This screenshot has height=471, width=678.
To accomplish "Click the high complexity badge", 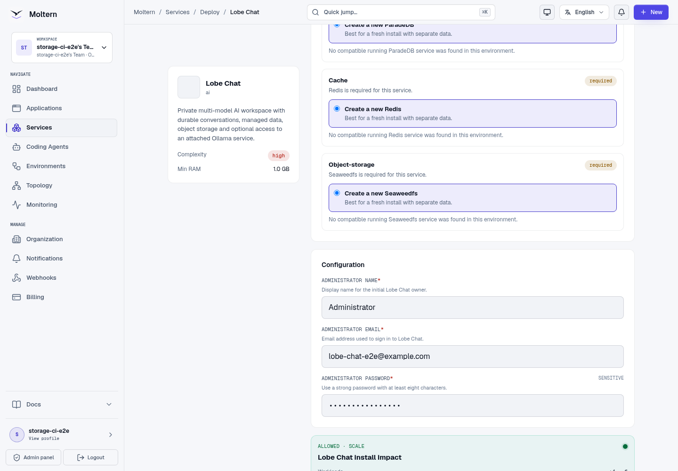I will (279, 156).
